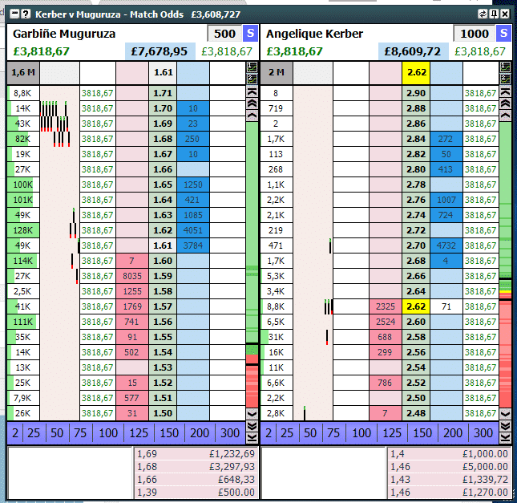Click the Muguruza depth bar scrollbar
Image resolution: width=517 pixels, height=503 pixels.
(252, 265)
